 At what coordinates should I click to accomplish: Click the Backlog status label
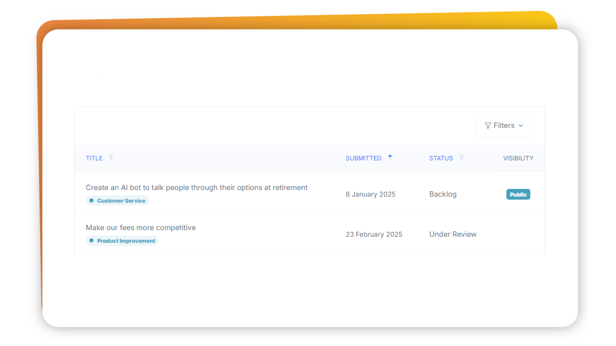(x=443, y=194)
